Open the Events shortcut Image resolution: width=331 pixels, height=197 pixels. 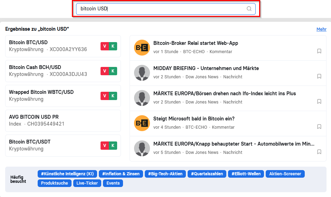pyautogui.click(x=113, y=183)
